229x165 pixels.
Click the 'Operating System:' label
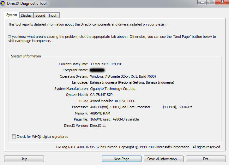(74, 76)
